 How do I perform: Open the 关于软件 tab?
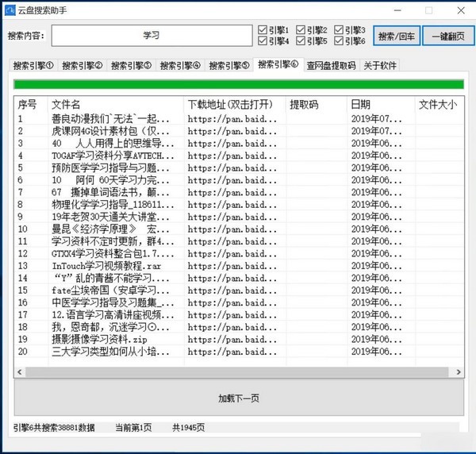[x=380, y=65]
